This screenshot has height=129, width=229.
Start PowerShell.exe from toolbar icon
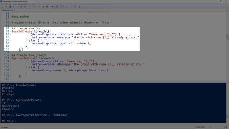(x=57, y=6)
